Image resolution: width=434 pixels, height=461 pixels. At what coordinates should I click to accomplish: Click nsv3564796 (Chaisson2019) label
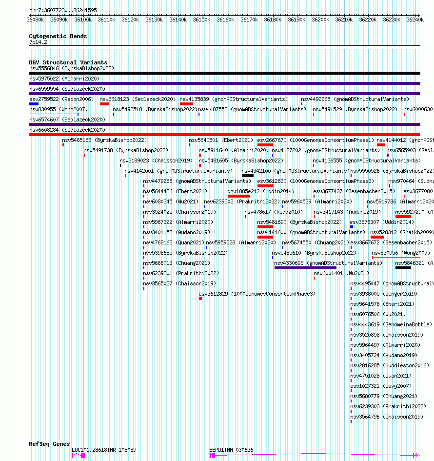tap(387, 417)
